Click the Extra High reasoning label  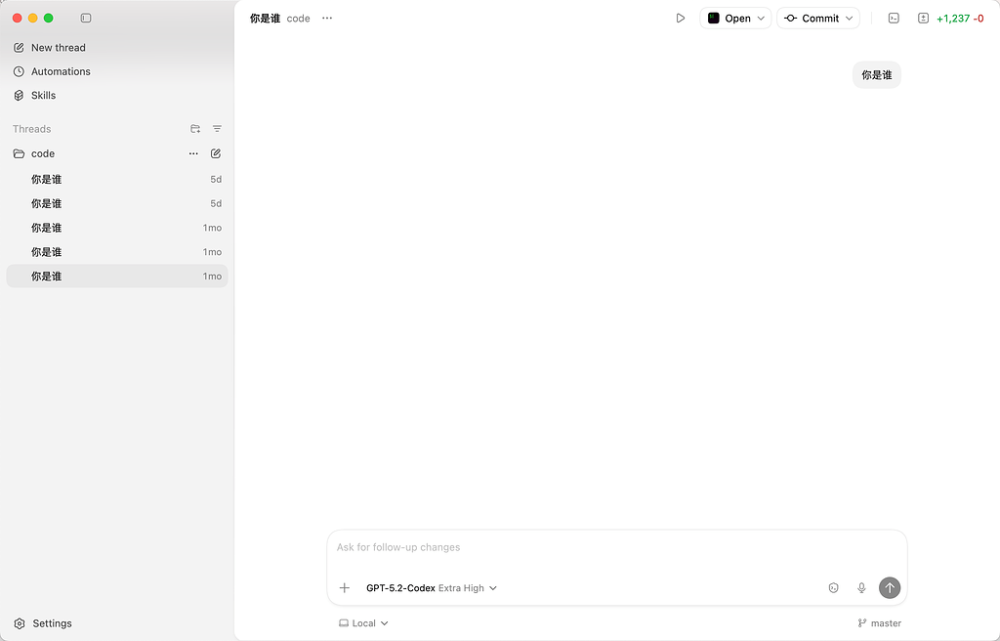point(461,588)
